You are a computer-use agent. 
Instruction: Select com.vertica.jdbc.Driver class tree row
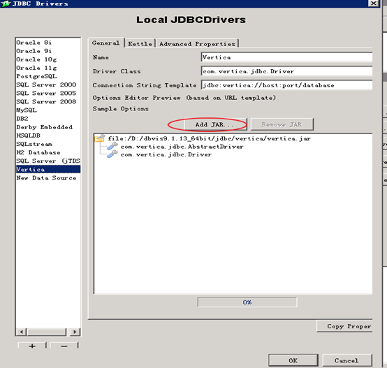coord(166,154)
